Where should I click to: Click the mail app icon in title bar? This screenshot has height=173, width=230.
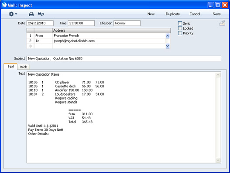coord(4,5)
